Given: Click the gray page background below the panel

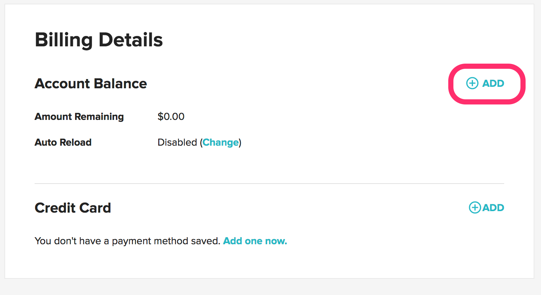Looking at the screenshot, I should [270, 287].
